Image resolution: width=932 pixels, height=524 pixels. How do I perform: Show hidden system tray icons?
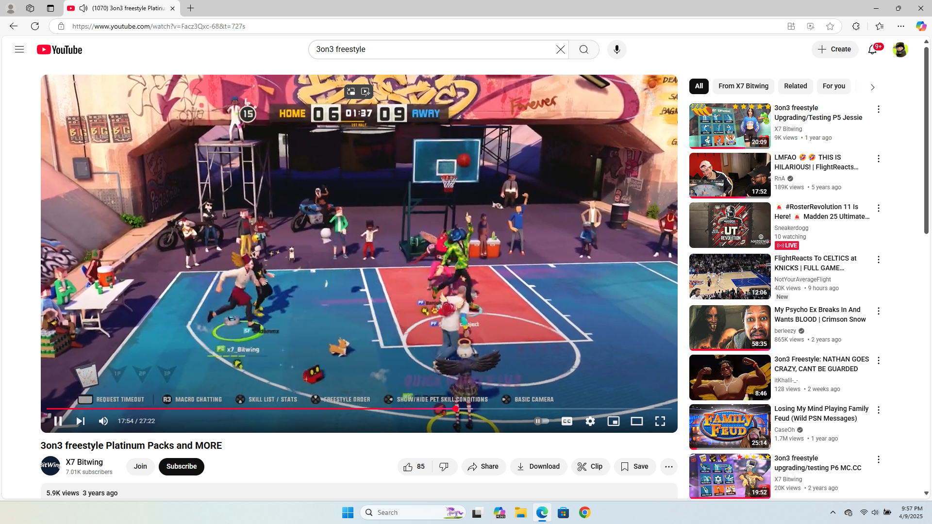(x=833, y=513)
